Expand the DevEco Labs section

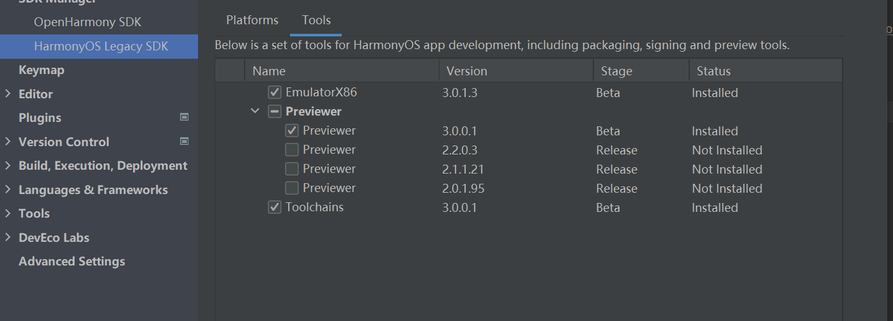[8, 237]
